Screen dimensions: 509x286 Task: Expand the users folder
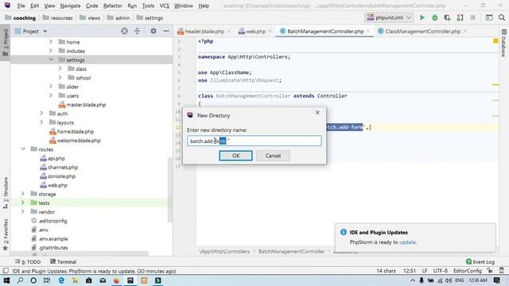(x=51, y=95)
